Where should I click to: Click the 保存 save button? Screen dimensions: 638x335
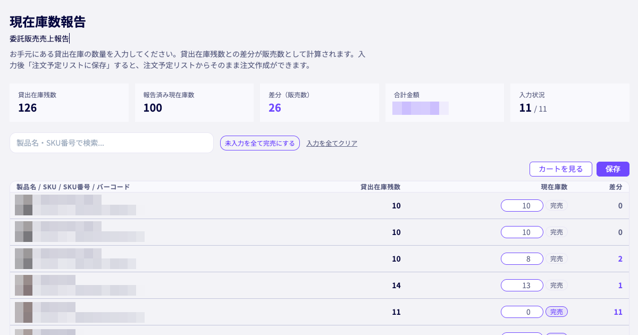(612, 169)
